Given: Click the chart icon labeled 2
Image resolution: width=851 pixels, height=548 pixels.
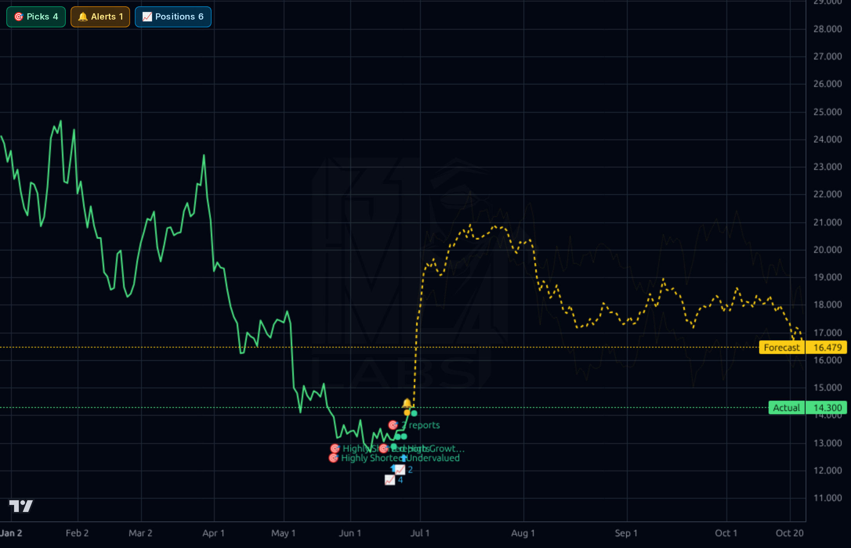Looking at the screenshot, I should [x=400, y=469].
